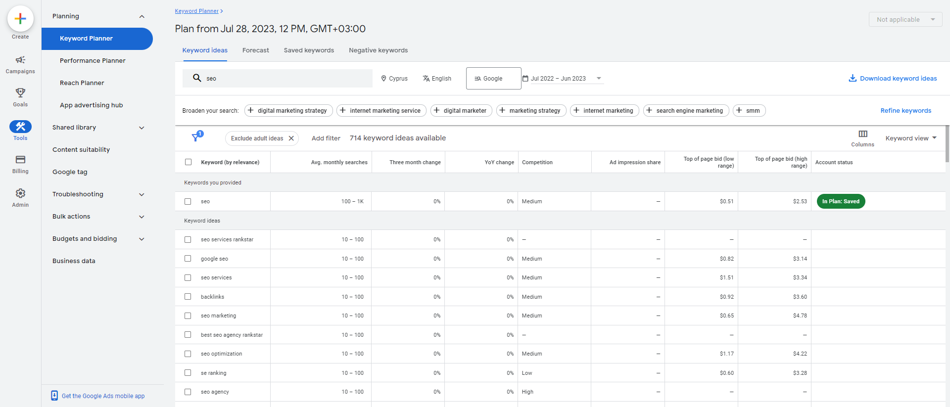This screenshot has height=407, width=950.
Task: Open Business data
Action: (74, 261)
